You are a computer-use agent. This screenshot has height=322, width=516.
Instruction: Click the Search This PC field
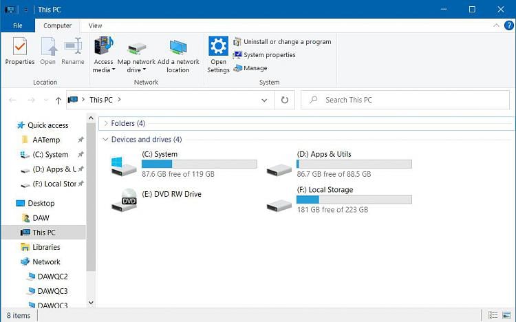pyautogui.click(x=406, y=100)
